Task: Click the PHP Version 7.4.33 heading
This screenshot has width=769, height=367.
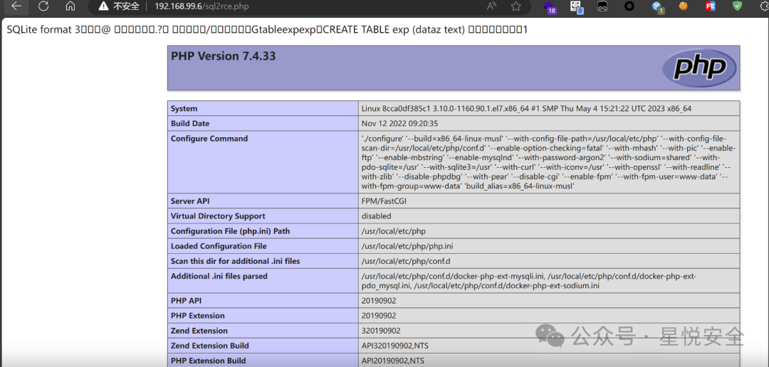Action: [223, 56]
